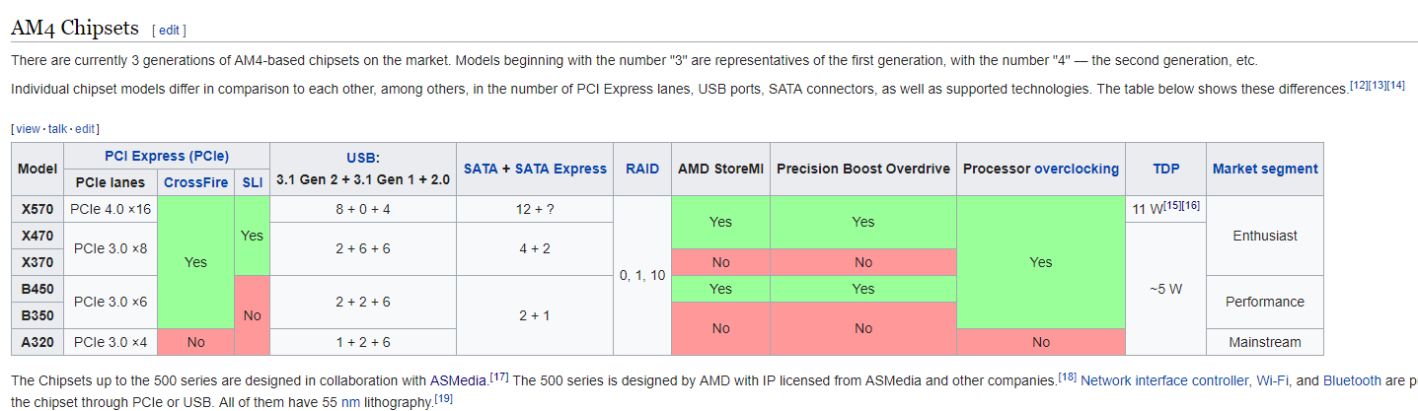Open citation 19 after 55 nm lithography

[x=444, y=397]
